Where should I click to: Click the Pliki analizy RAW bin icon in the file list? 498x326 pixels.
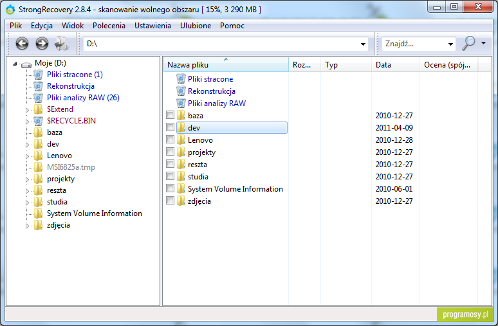tap(181, 103)
